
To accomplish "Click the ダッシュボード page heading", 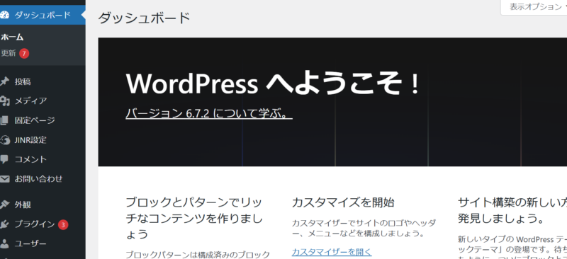I will tap(144, 18).
